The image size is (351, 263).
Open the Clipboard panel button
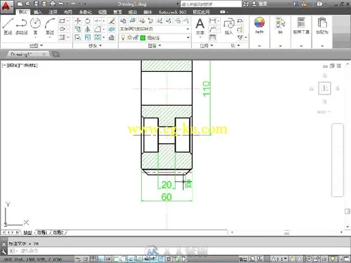322,25
